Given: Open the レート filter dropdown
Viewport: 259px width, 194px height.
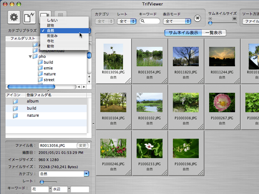Looking at the screenshot, I should [127, 21].
